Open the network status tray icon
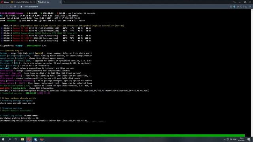This screenshot has width=253, height=142. click(228, 139)
